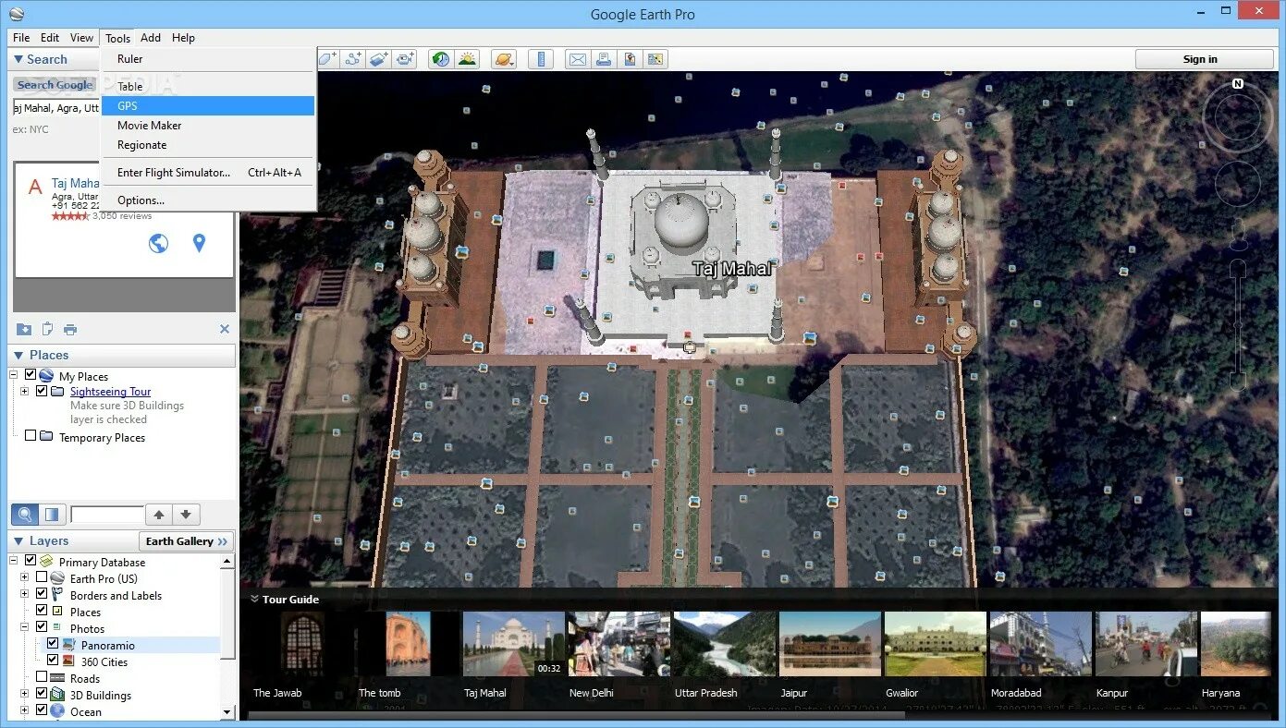This screenshot has height=728, width=1286.
Task: Collapse the Photos layer node
Action: (25, 628)
